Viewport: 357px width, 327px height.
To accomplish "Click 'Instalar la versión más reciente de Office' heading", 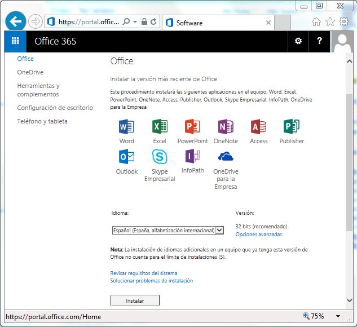I will tap(164, 79).
